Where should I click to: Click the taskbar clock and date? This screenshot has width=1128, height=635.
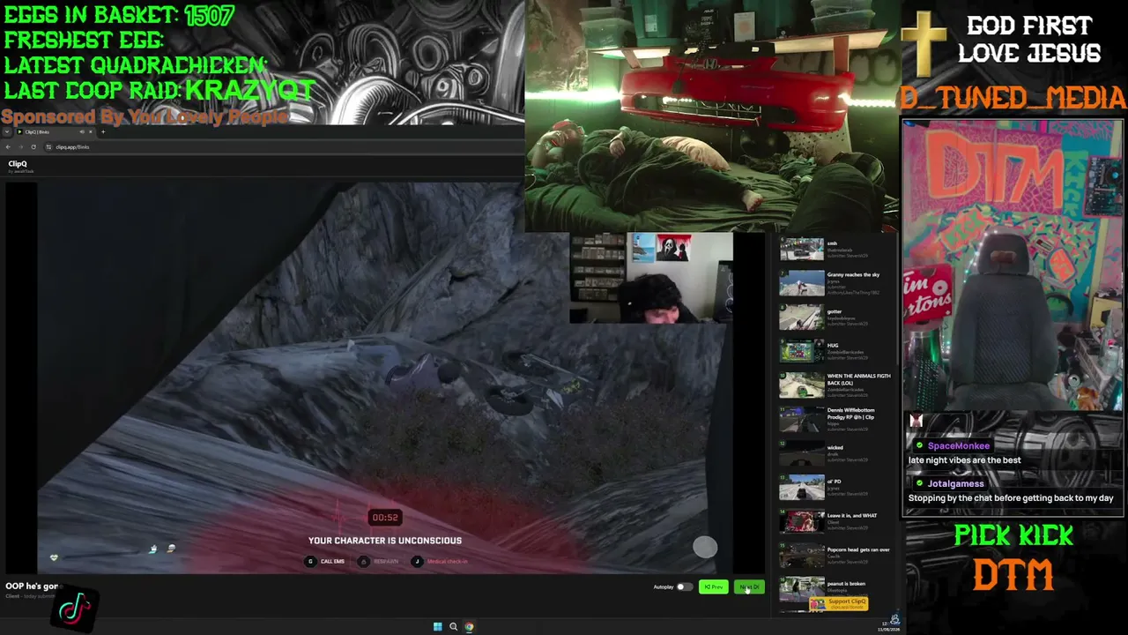click(x=888, y=627)
